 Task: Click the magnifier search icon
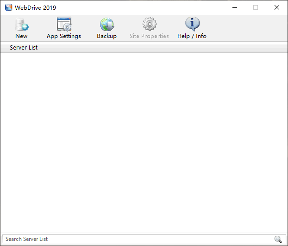[x=278, y=239]
